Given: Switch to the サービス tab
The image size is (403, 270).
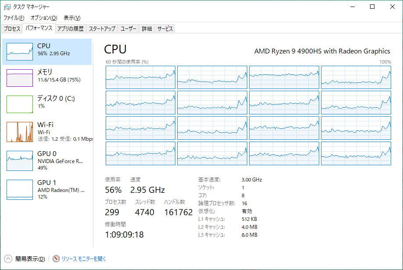Looking at the screenshot, I should tap(165, 29).
